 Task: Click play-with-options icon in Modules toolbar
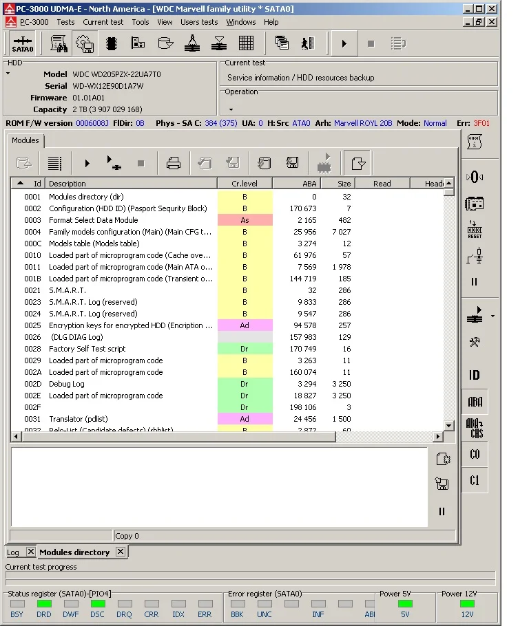click(x=114, y=163)
